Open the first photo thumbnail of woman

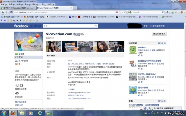[x=53, y=47]
